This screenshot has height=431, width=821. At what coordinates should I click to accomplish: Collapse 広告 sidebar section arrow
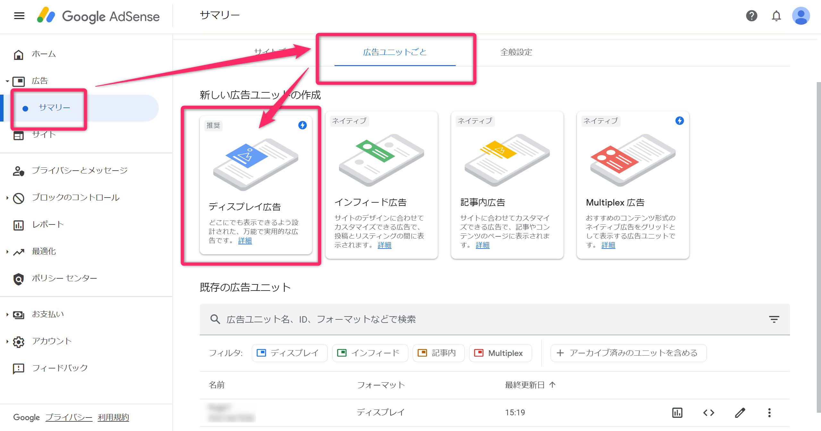click(x=7, y=81)
